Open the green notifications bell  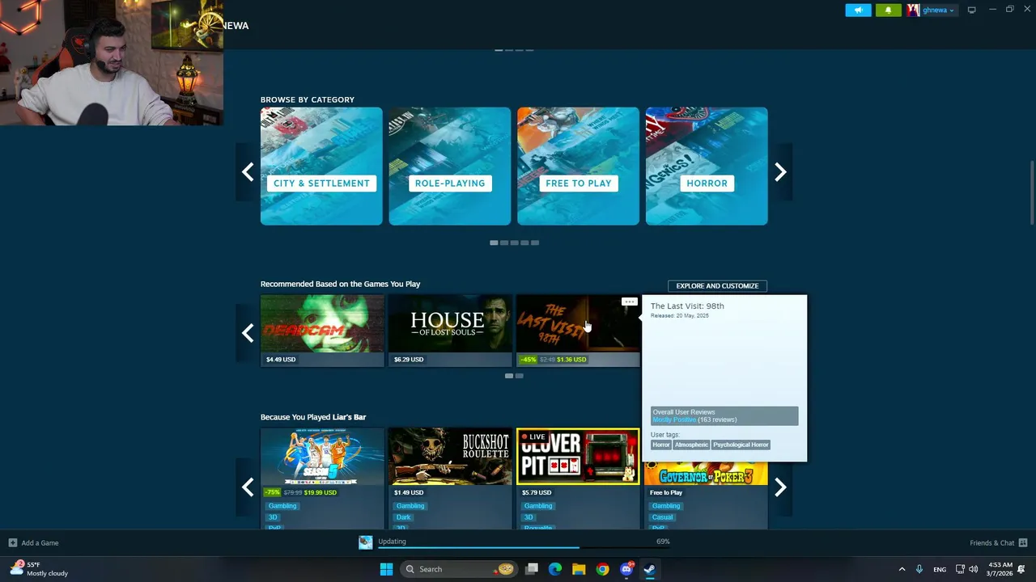[888, 10]
